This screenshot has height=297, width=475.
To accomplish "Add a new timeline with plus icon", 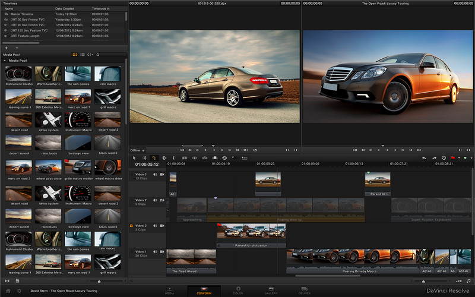I will (x=6, y=48).
